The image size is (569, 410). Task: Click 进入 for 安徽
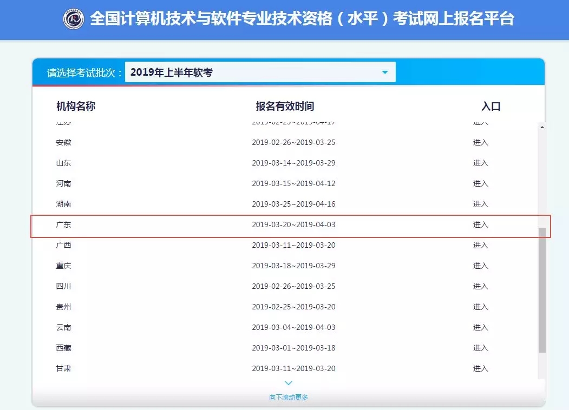(480, 142)
